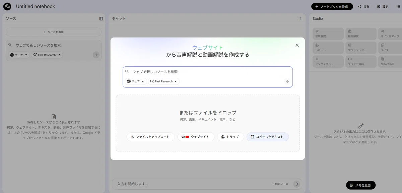Click ドライブ source button
Screen dimensions: 402x193
[230, 137]
